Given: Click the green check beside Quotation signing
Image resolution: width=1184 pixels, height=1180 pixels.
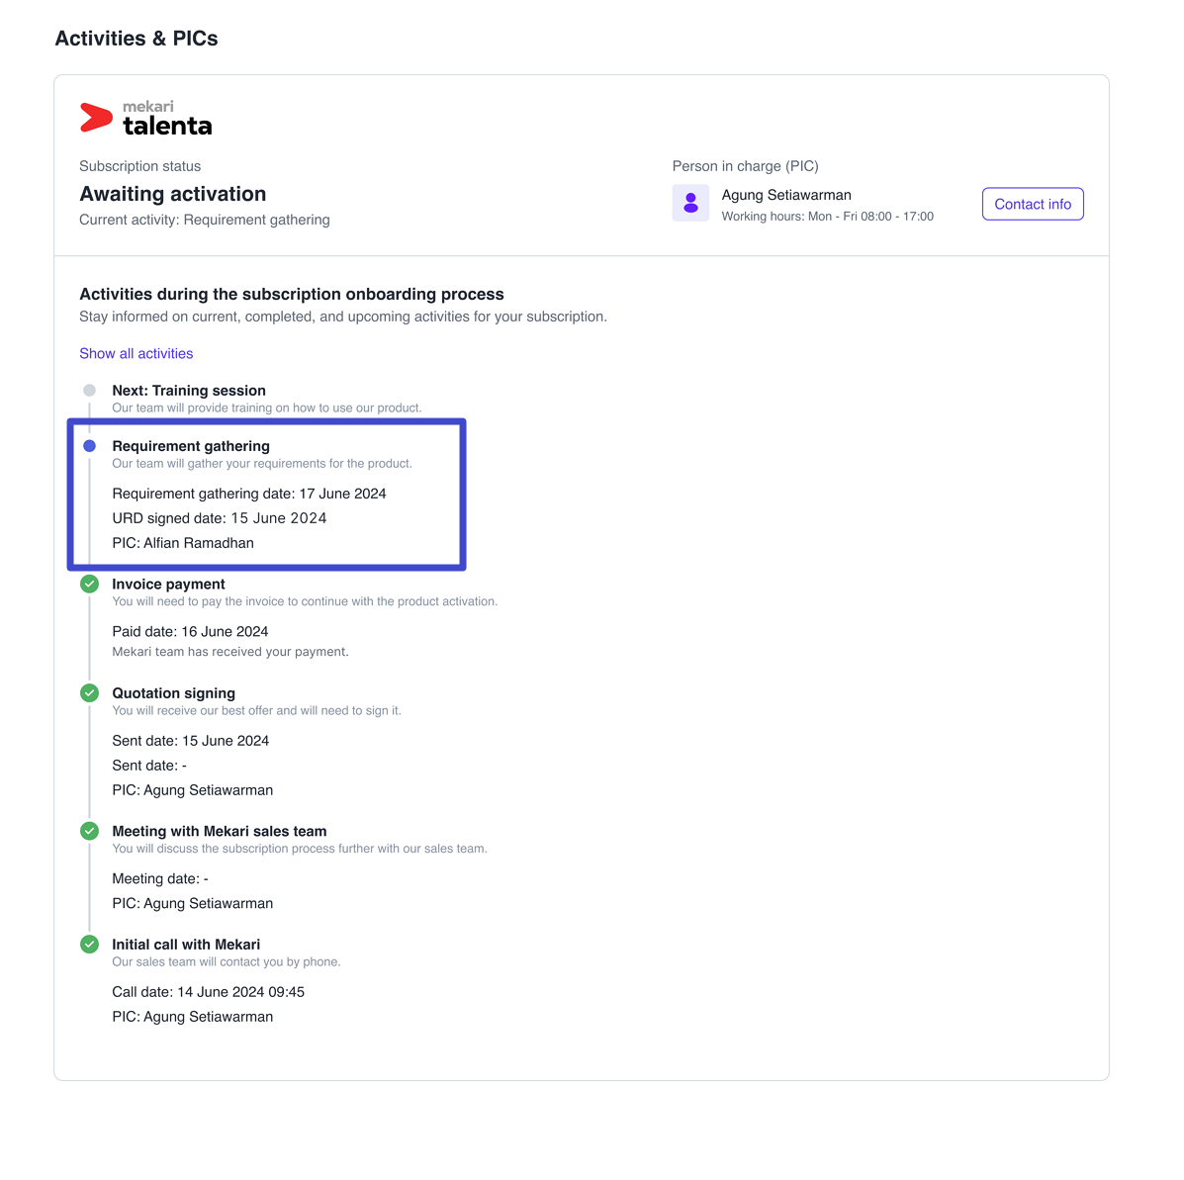Looking at the screenshot, I should coord(90,693).
